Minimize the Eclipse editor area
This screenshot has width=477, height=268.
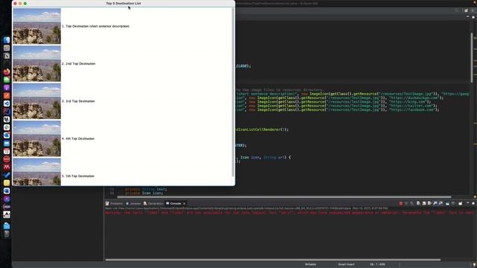467,17
